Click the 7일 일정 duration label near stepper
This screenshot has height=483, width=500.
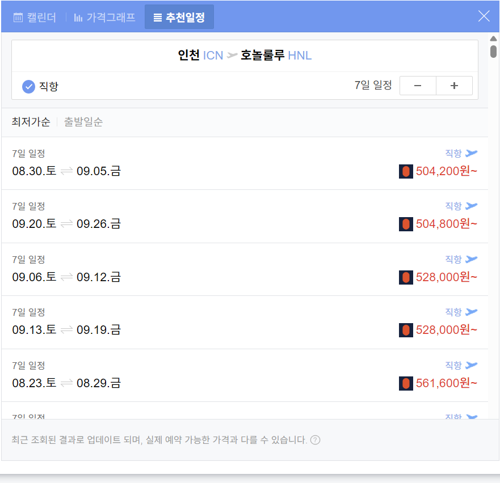pyautogui.click(x=373, y=86)
